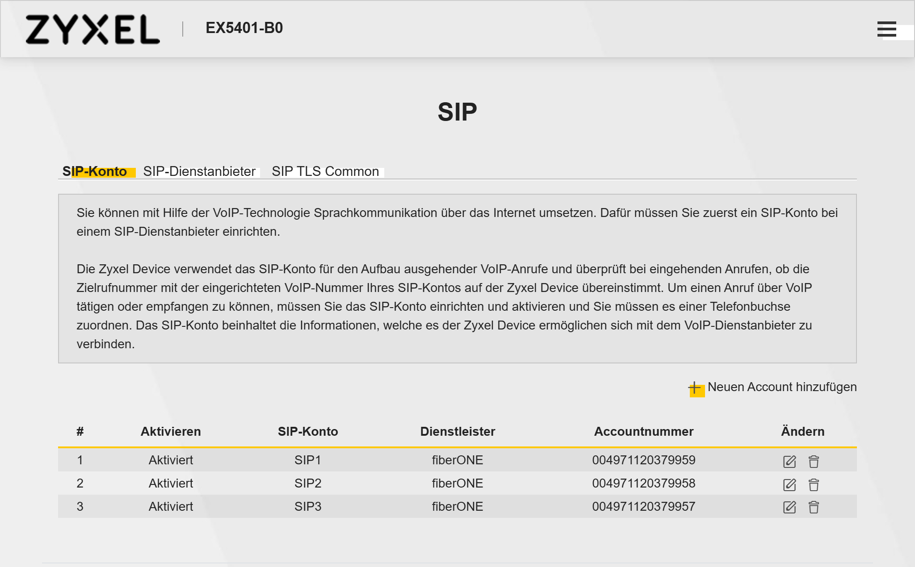The width and height of the screenshot is (915, 567).
Task: Select the SIP-Konto tab
Action: [95, 171]
